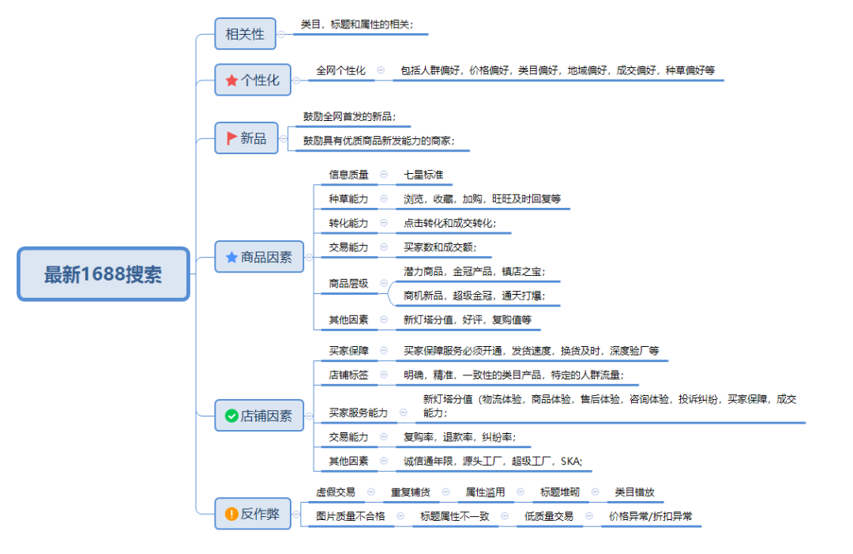Select 交易能力 under 商品因素

[x=349, y=247]
